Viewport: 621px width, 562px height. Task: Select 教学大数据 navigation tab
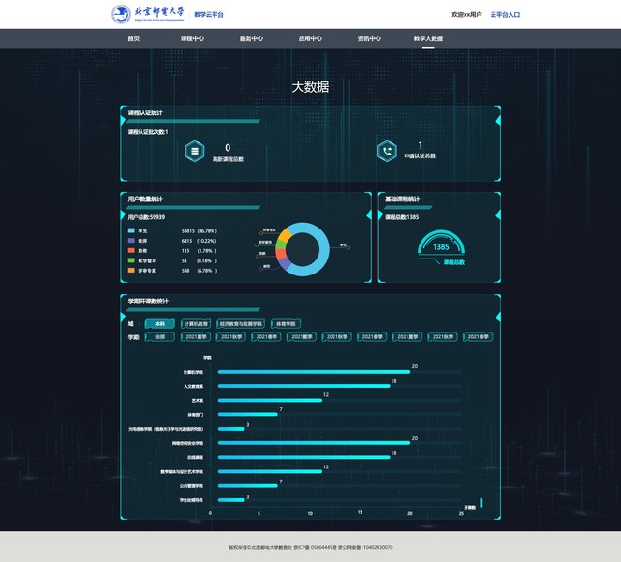point(428,38)
